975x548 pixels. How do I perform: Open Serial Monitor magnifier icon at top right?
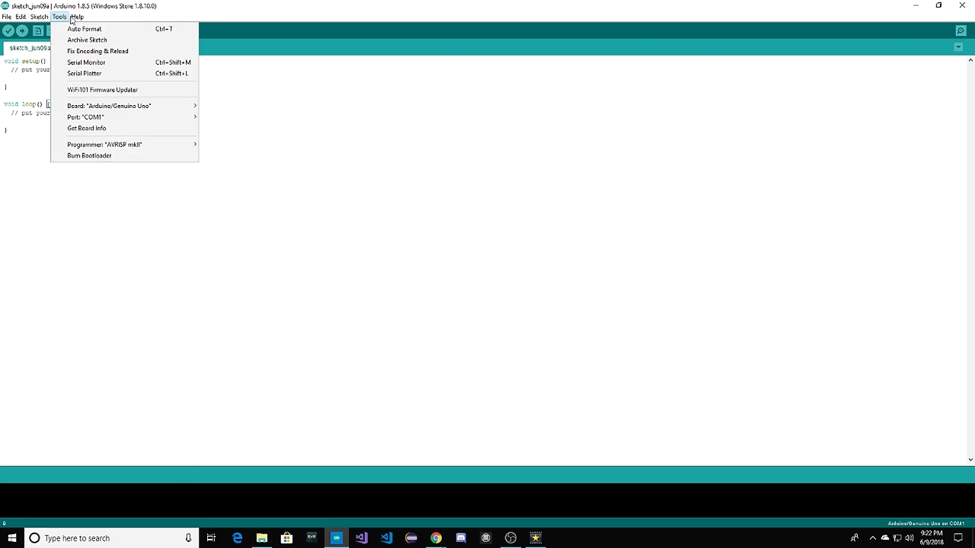(x=961, y=31)
